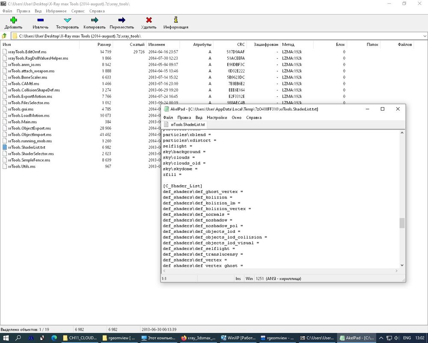Sort file list by Изменен column header
428x343 pixels.
(x=157, y=45)
